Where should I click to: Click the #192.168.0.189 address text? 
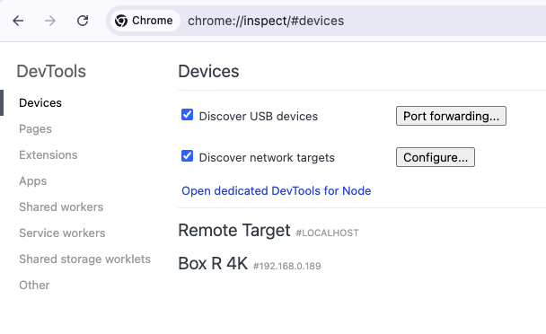[287, 266]
